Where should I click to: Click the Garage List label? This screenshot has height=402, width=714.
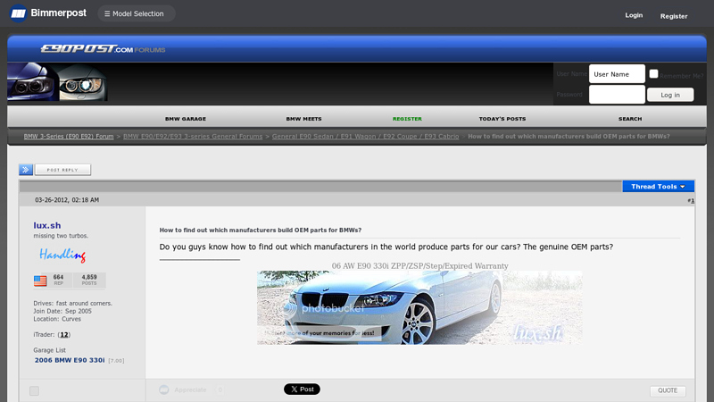click(49, 350)
